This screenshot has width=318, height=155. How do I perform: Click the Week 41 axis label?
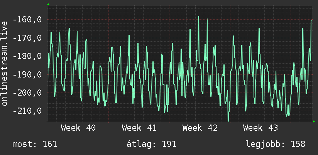[x=139, y=128]
